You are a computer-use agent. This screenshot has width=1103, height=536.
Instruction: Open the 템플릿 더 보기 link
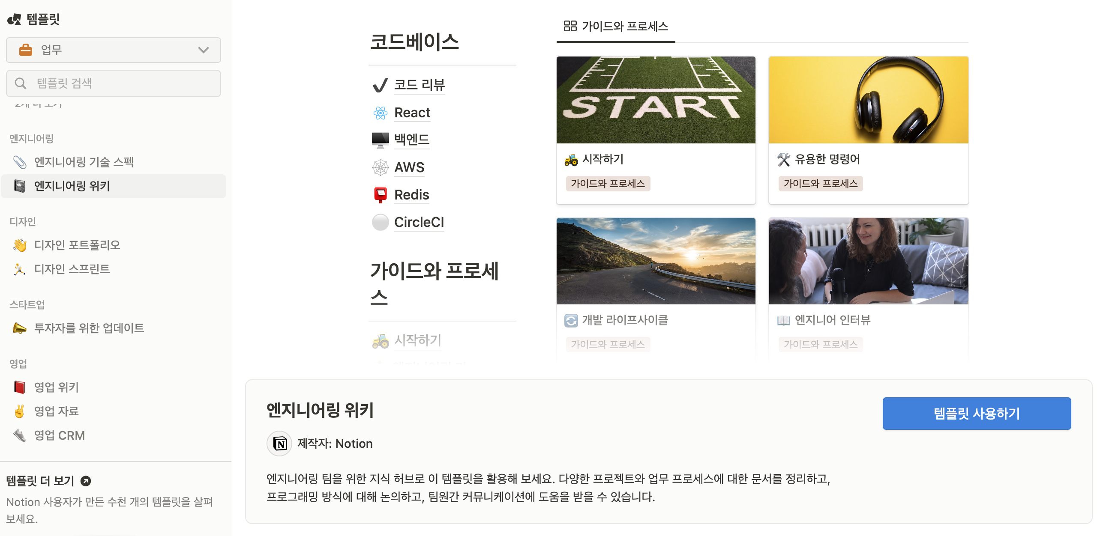tap(40, 481)
